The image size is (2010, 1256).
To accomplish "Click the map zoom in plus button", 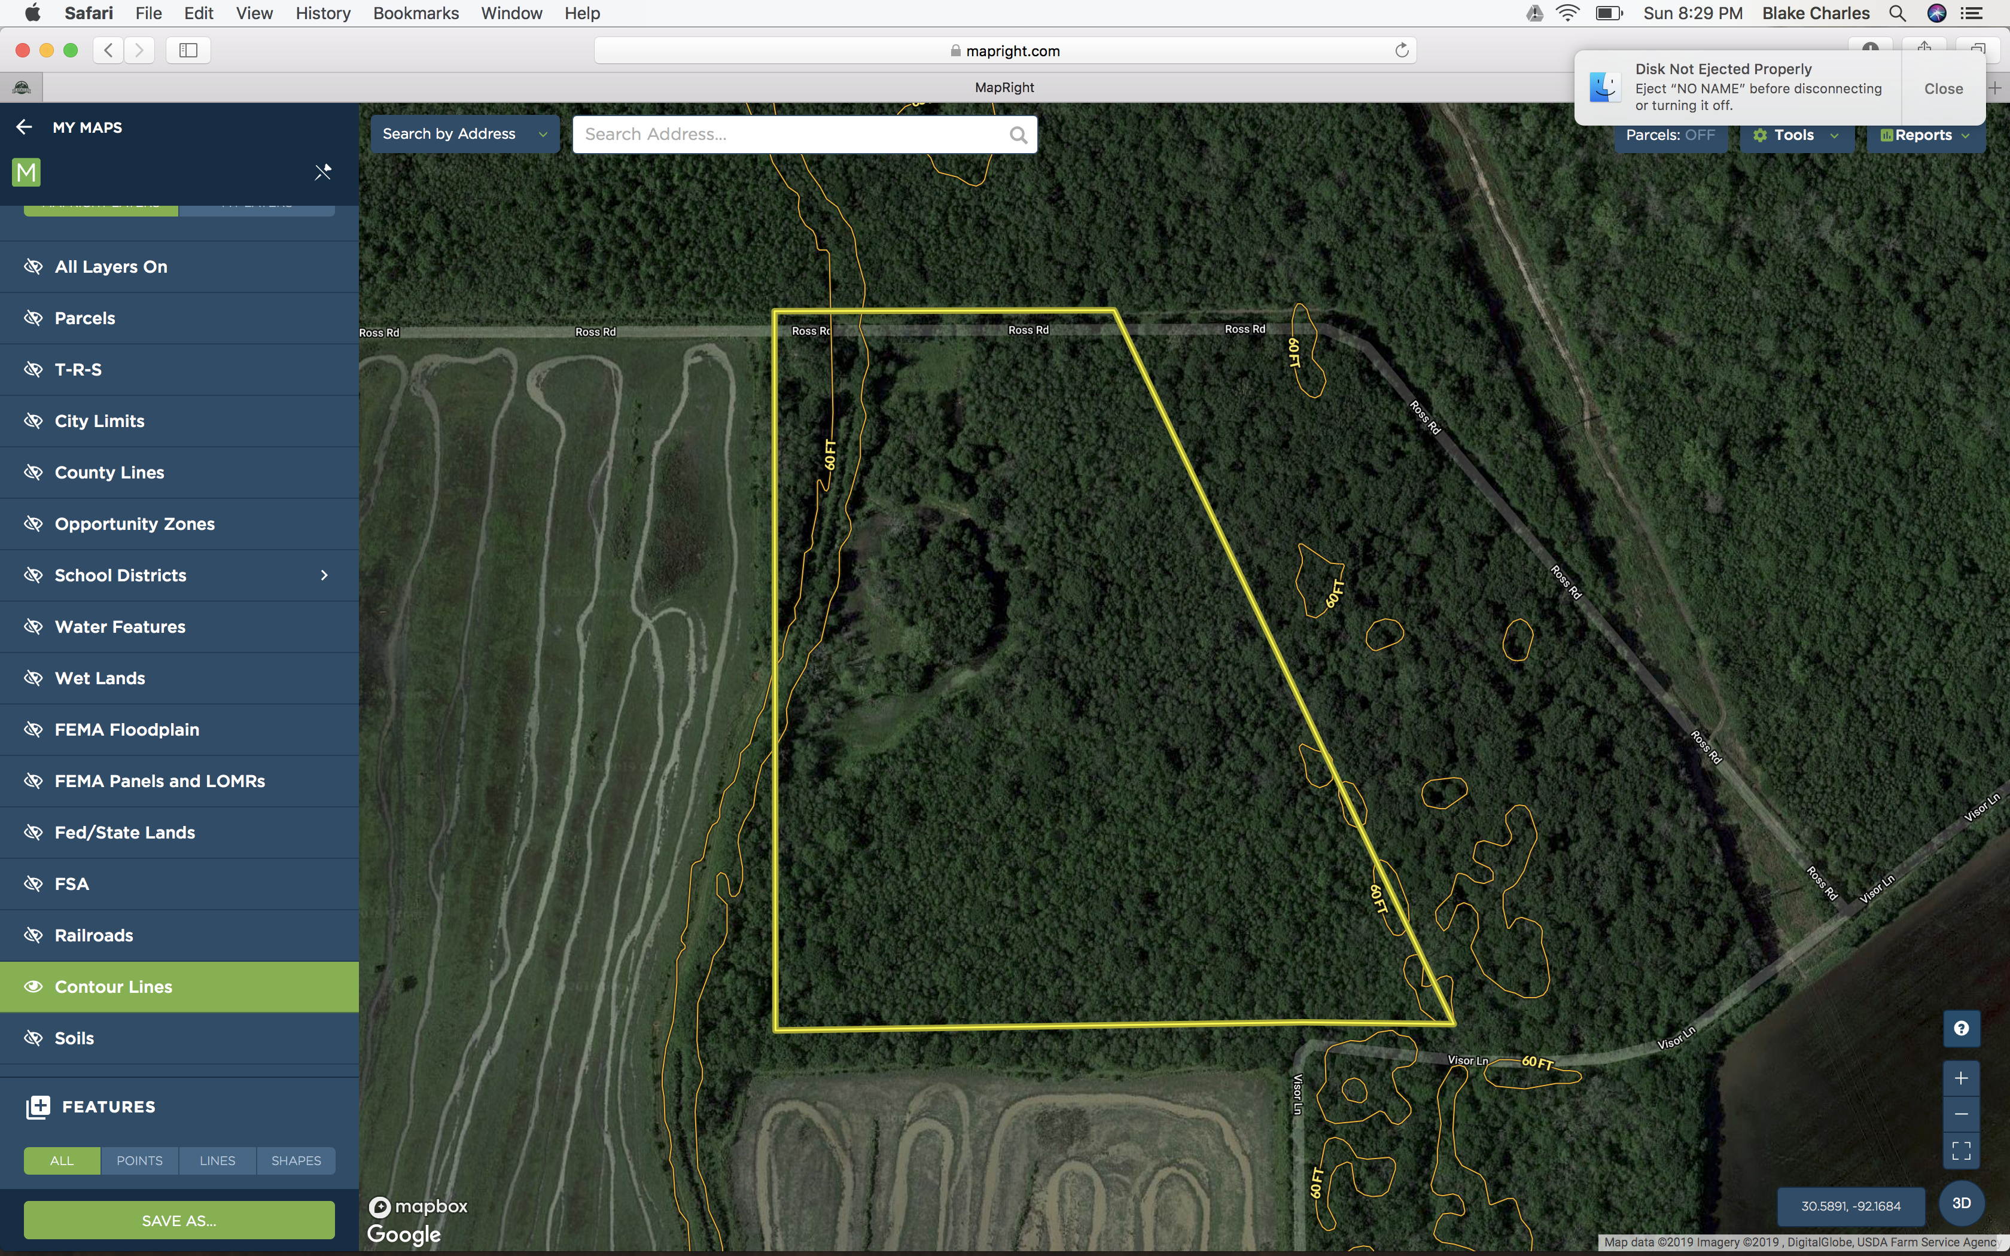I will (x=1961, y=1078).
